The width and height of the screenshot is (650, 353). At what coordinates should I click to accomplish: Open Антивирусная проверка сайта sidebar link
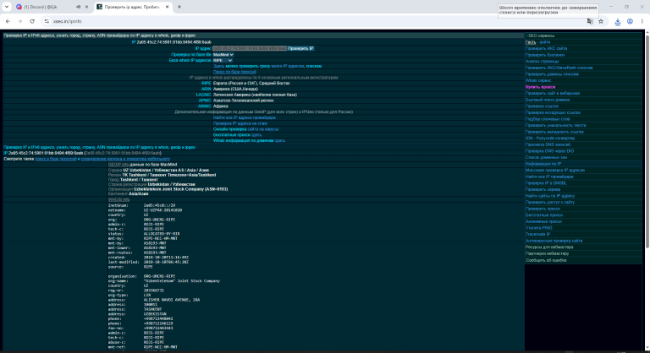pyautogui.click(x=554, y=241)
